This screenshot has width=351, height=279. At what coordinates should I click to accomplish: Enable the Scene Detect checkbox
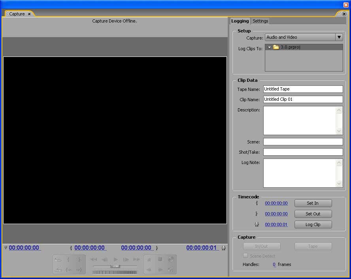coord(245,256)
